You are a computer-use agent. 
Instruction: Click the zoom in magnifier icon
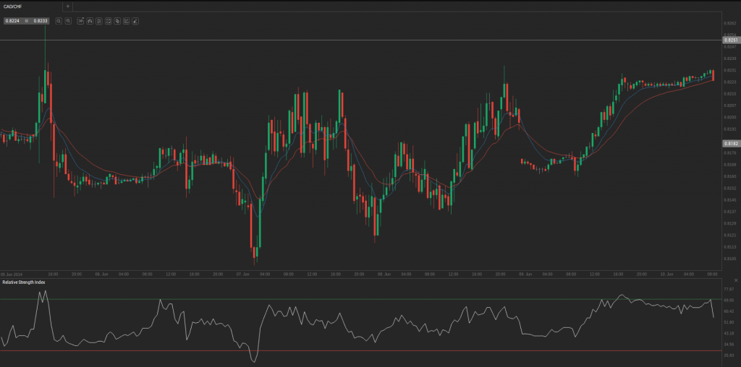click(59, 21)
